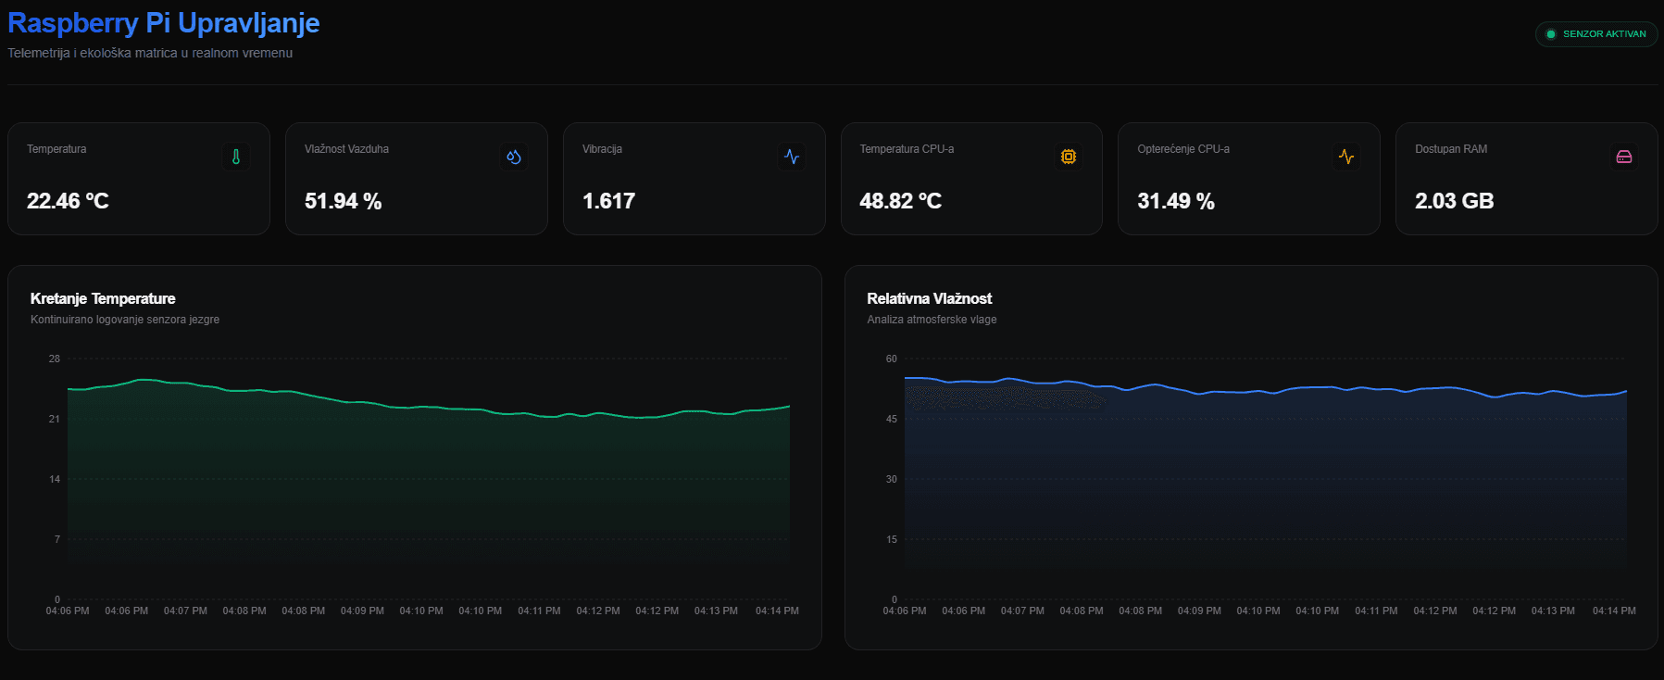Click the 45 y-axis label in humidity chart

point(892,419)
